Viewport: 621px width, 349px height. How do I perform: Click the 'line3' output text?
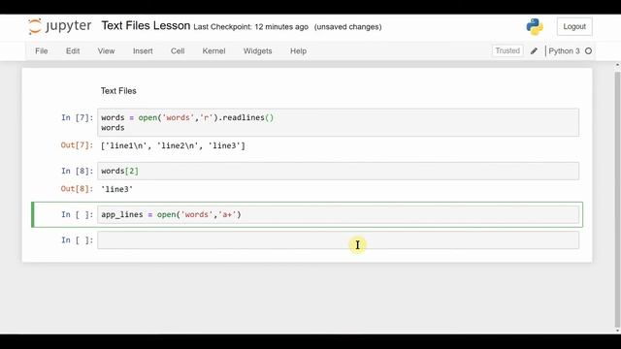pyautogui.click(x=116, y=189)
